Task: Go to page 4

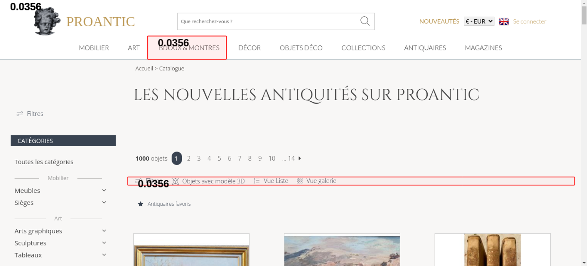Action: pos(209,158)
